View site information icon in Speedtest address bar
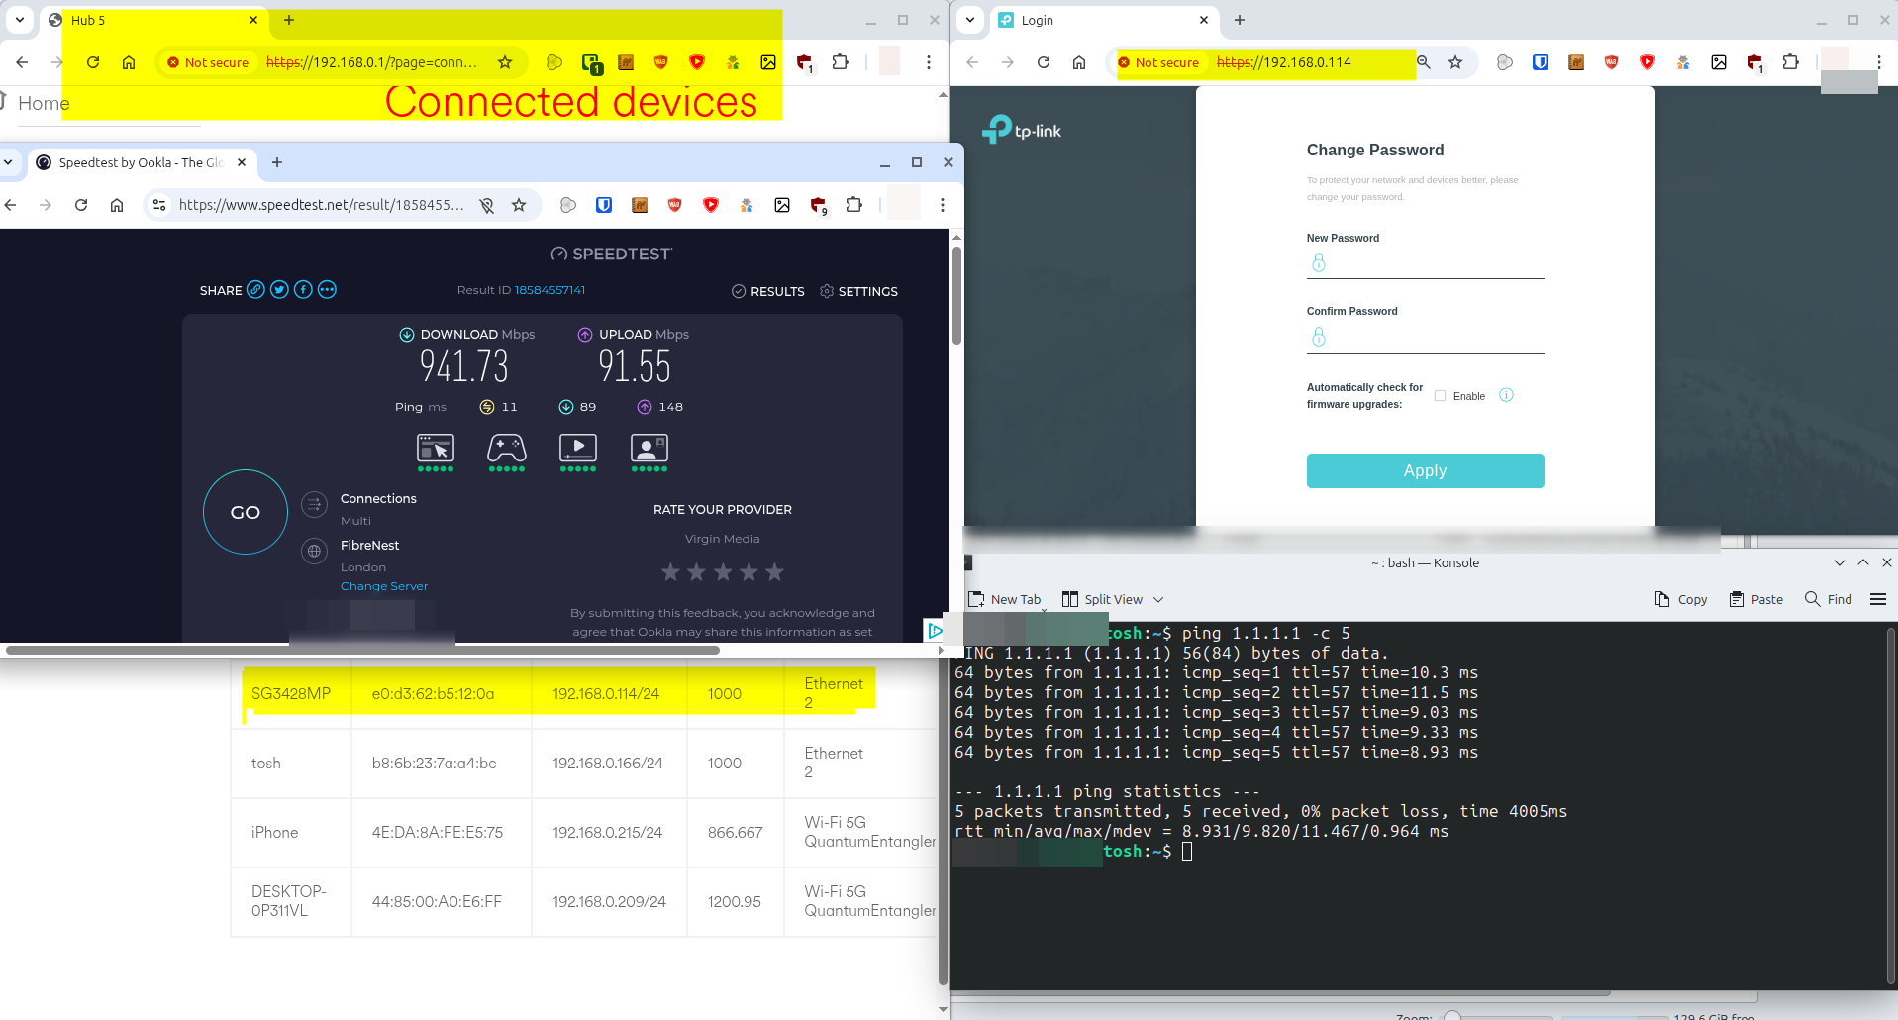This screenshot has width=1898, height=1020. [x=159, y=205]
